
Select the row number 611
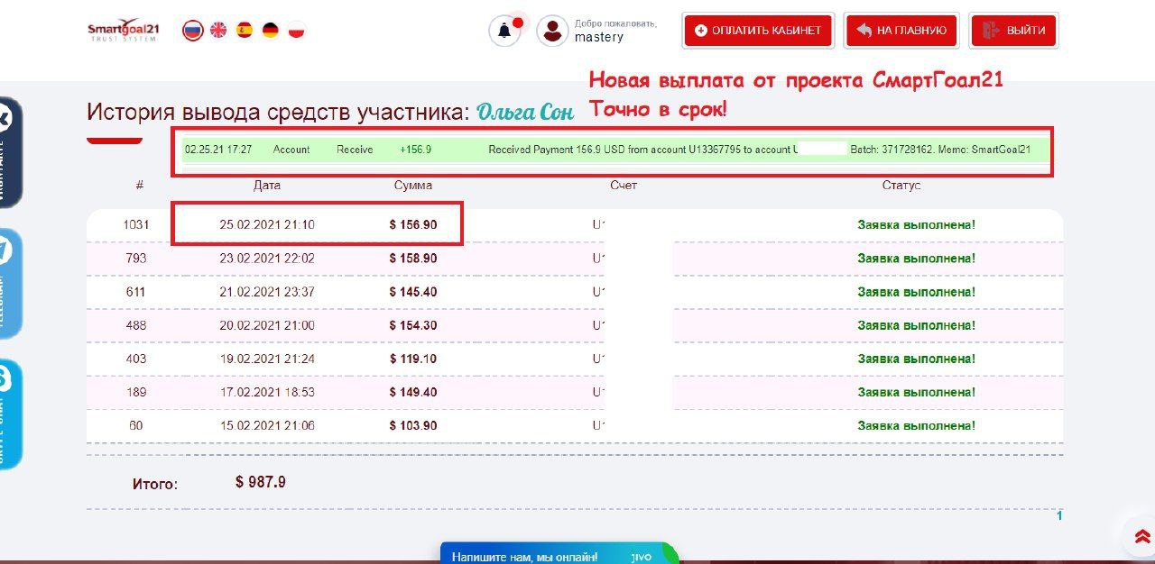click(136, 292)
